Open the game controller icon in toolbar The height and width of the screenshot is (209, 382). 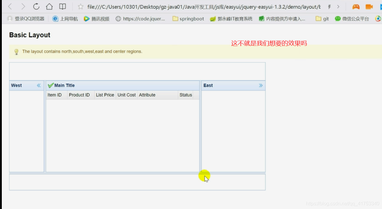click(x=356, y=7)
